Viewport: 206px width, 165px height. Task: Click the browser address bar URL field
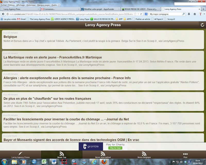point(71,14)
